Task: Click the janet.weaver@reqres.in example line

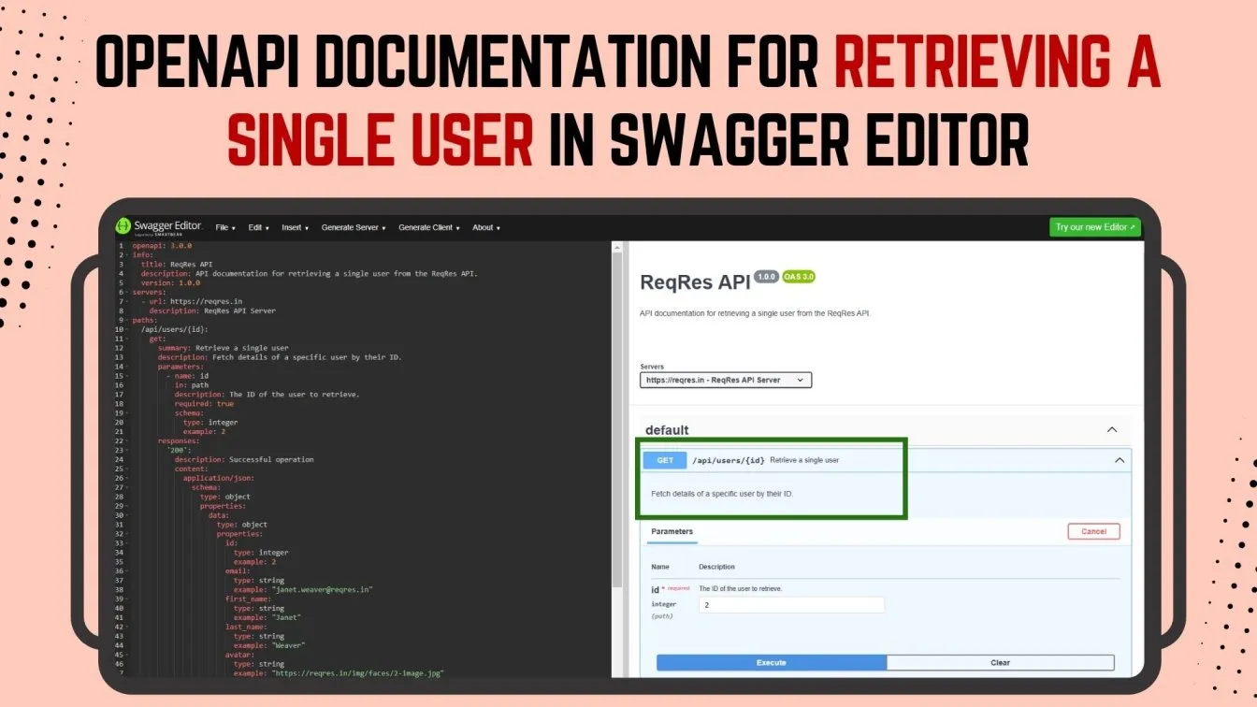Action: 303,589
